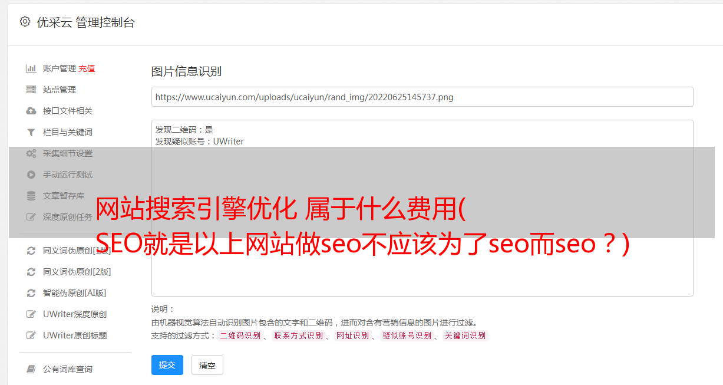Click the book icon for 公有词库查询
Screen dimensions: 723x385
pyautogui.click(x=31, y=369)
